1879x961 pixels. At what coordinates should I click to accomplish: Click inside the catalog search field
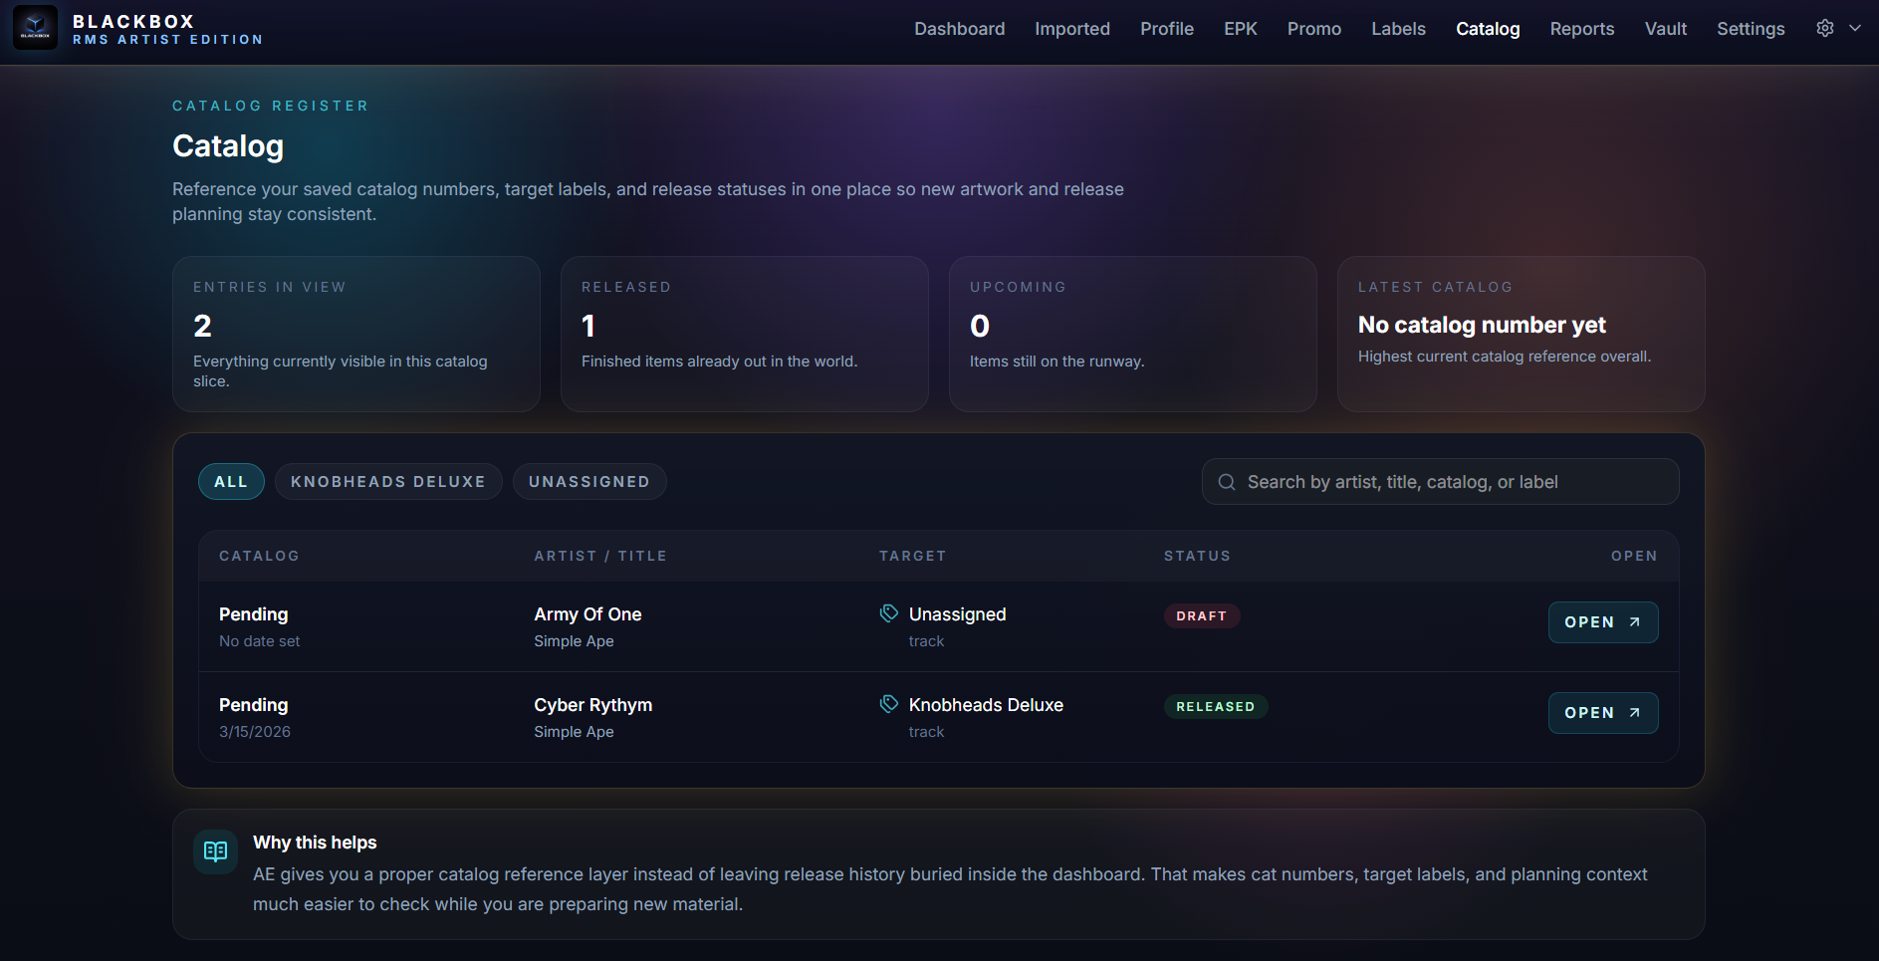[1439, 481]
